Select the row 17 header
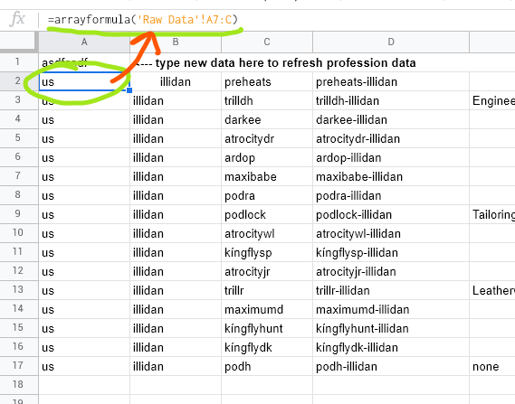515x404 pixels. tap(19, 366)
